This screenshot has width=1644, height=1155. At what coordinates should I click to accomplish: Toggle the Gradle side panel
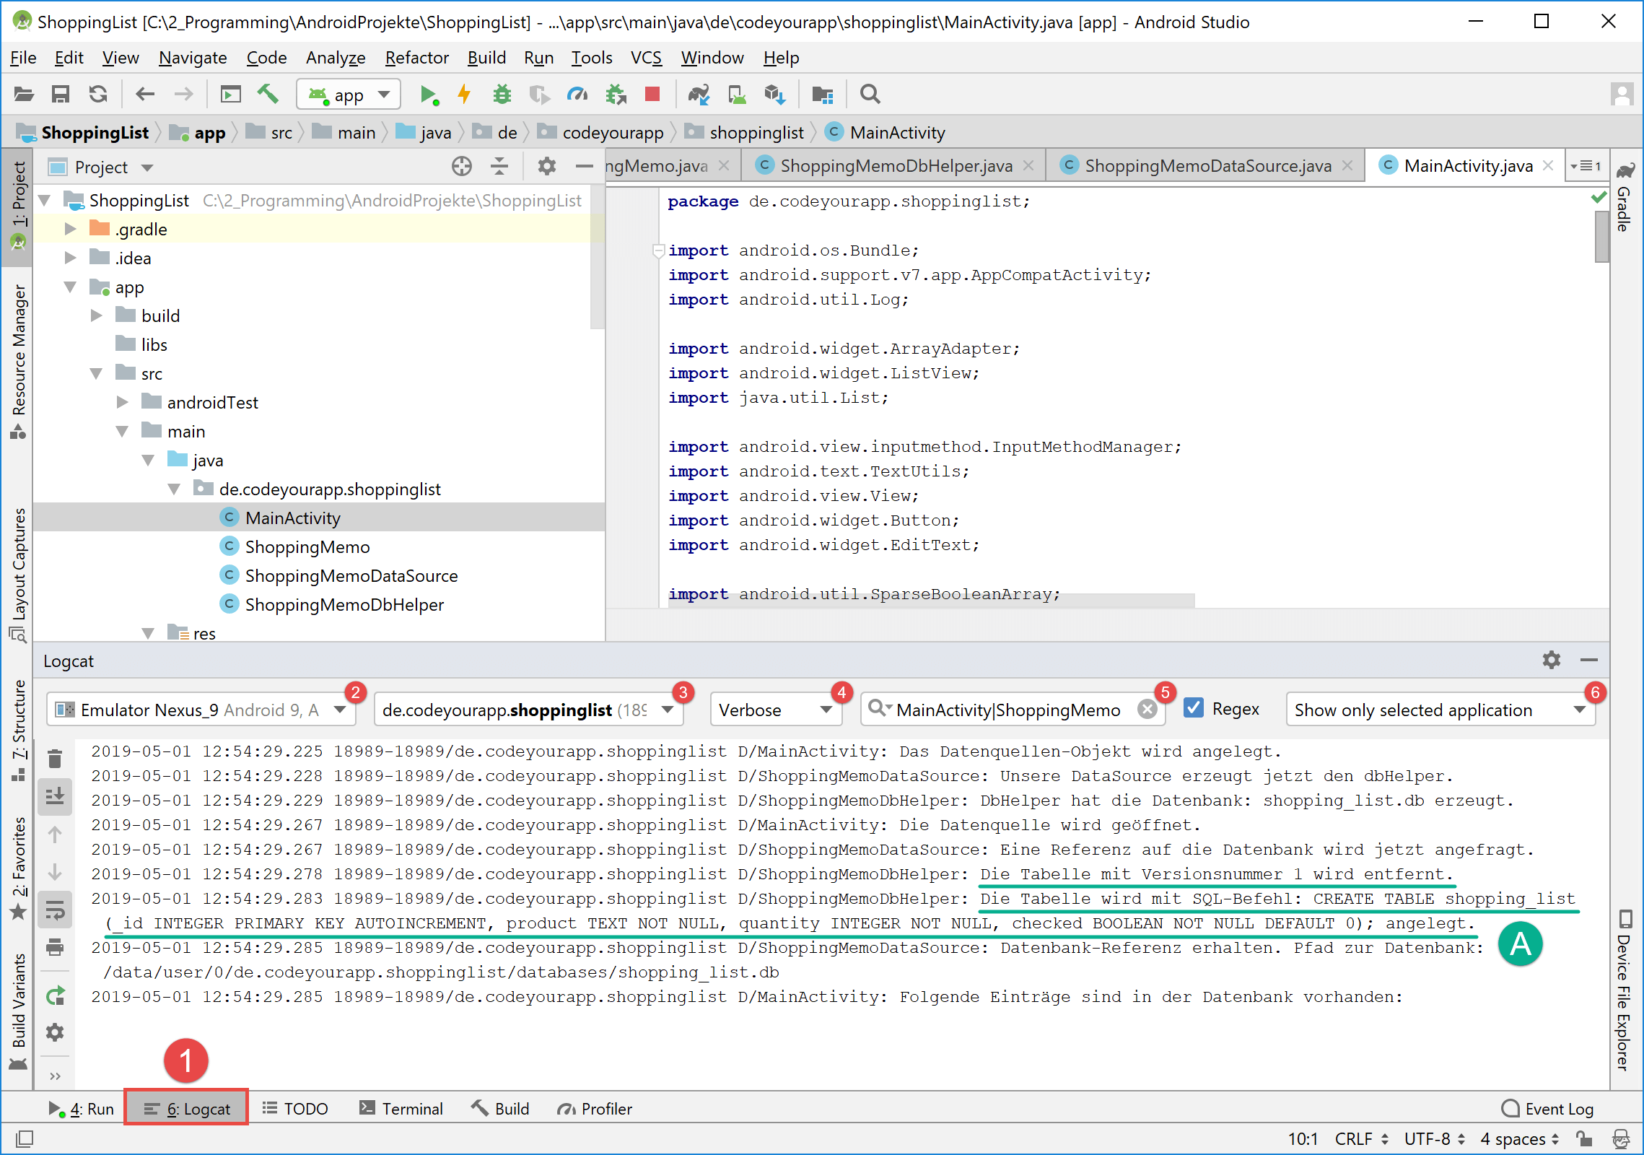click(1625, 196)
